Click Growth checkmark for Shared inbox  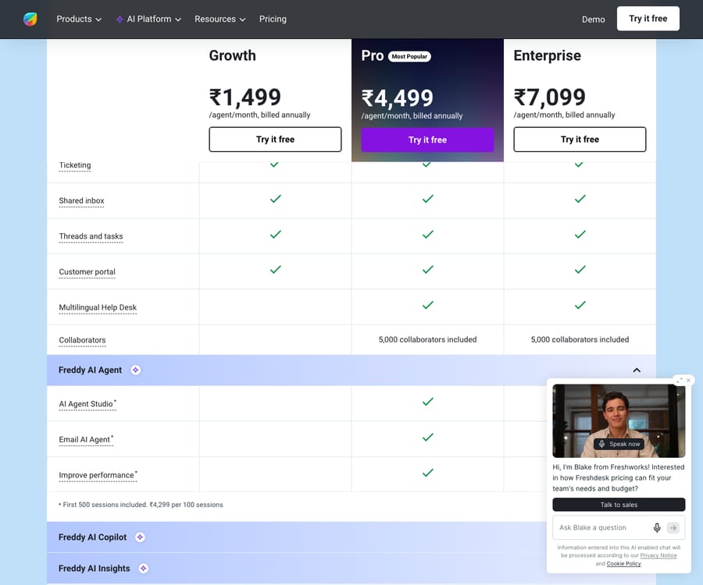click(275, 199)
